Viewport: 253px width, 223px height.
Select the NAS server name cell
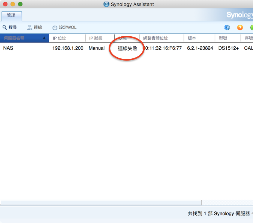(8, 48)
